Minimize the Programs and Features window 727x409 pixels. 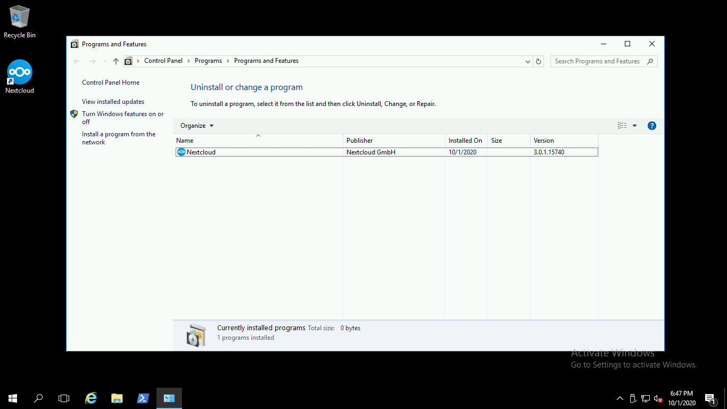[603, 44]
